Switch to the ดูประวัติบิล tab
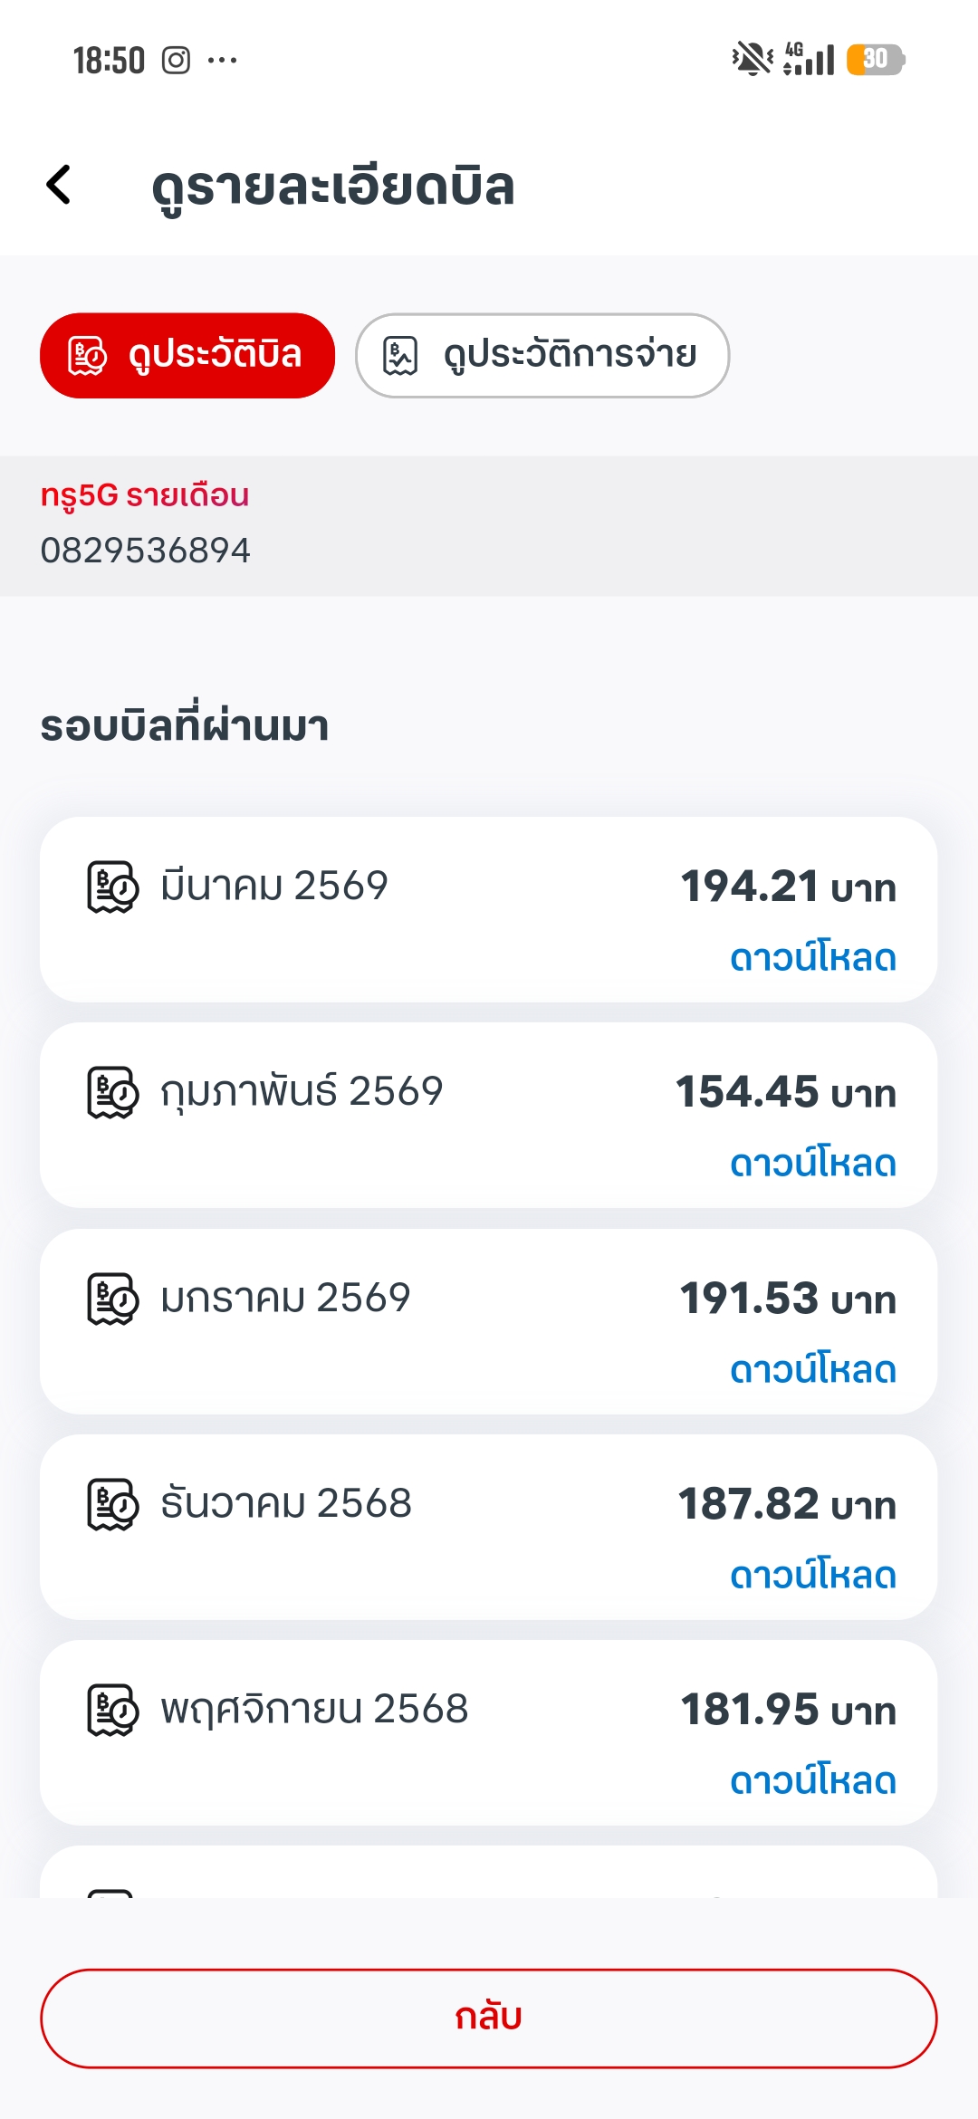The image size is (978, 2119). coord(187,355)
